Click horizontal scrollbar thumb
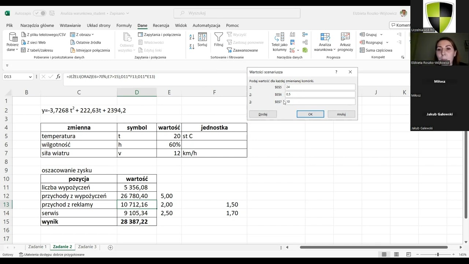This screenshot has width=469, height=264. click(374, 247)
